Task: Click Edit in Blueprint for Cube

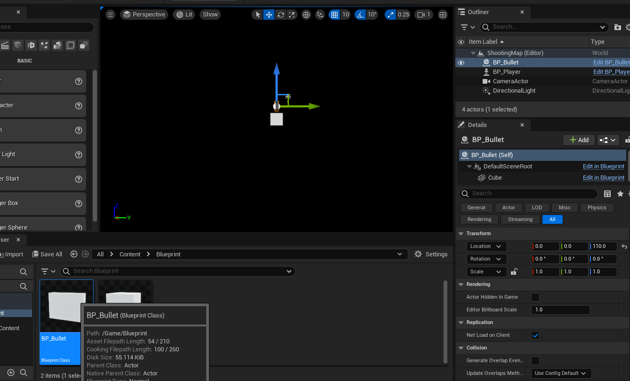Action: point(604,178)
